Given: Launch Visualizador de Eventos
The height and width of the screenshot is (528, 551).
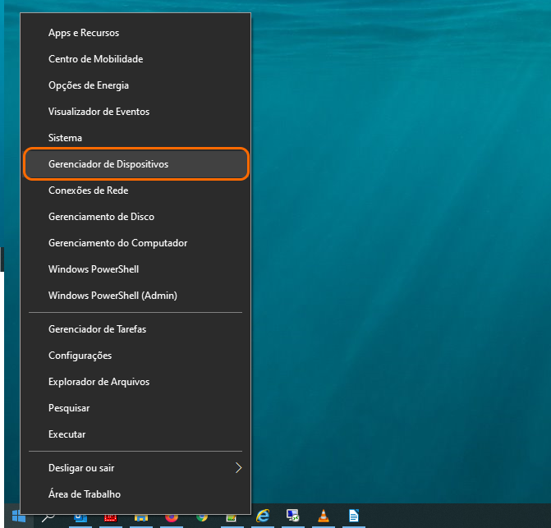Looking at the screenshot, I should (135, 112).
